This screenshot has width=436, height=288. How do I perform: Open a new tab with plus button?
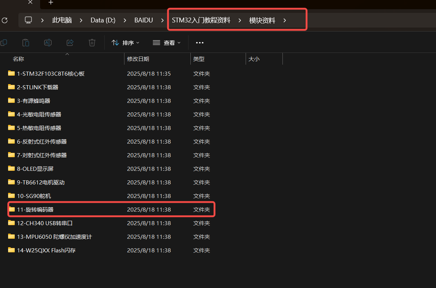[50, 3]
